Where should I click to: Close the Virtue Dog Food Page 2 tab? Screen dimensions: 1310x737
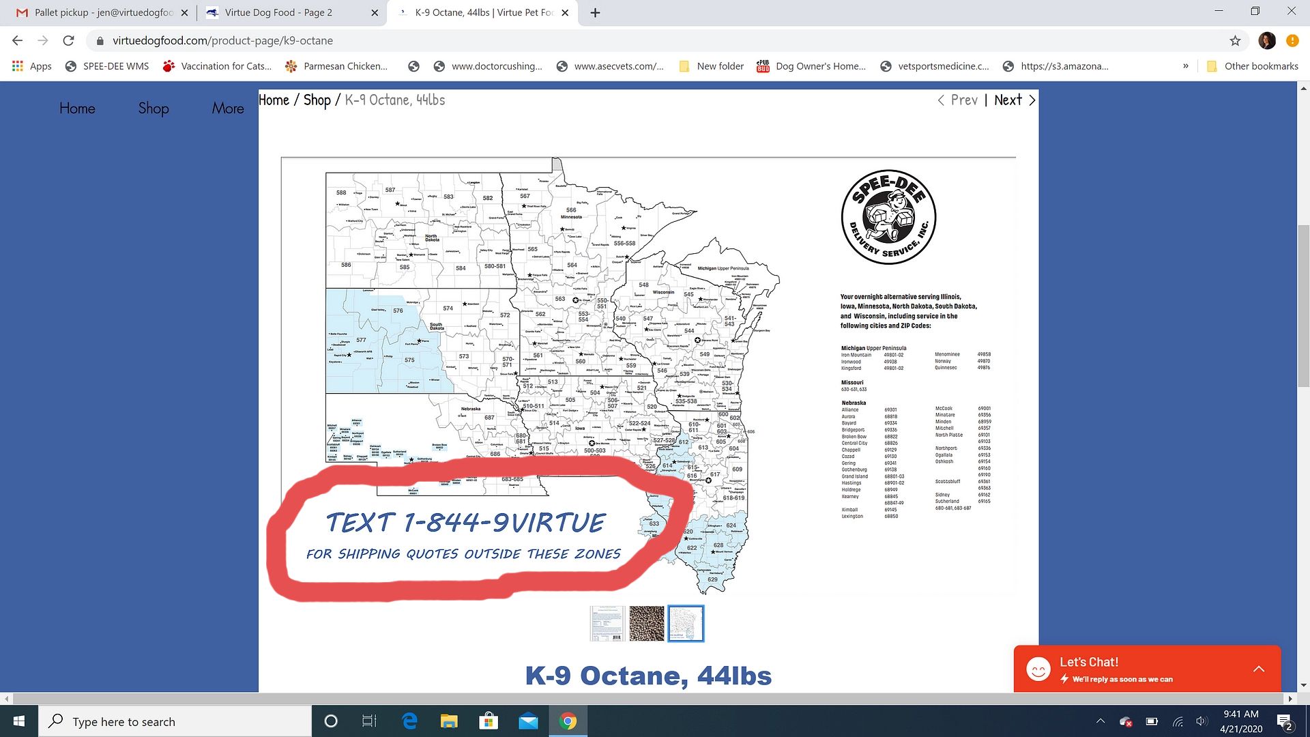pyautogui.click(x=375, y=13)
